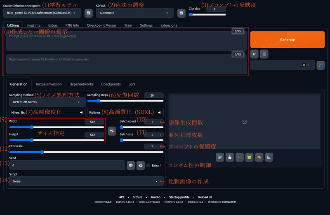
Task: Clear the selected styles with the X icon
Action: pos(304,65)
